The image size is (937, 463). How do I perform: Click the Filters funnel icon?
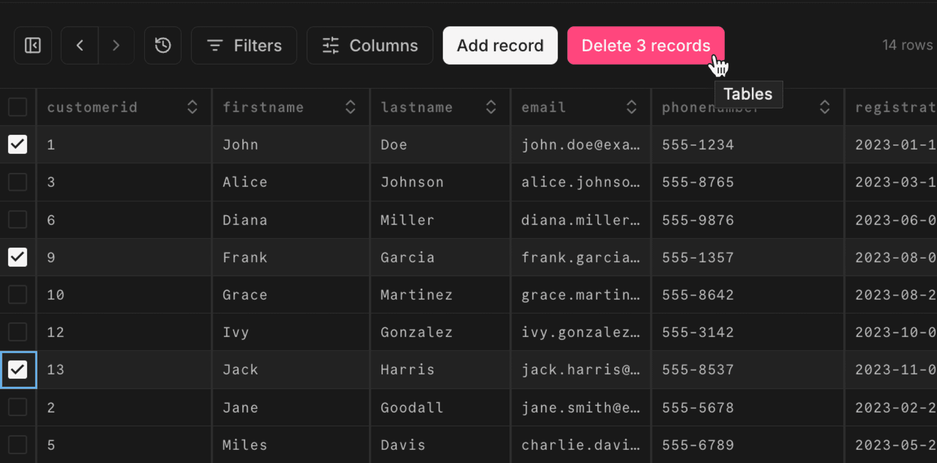215,45
